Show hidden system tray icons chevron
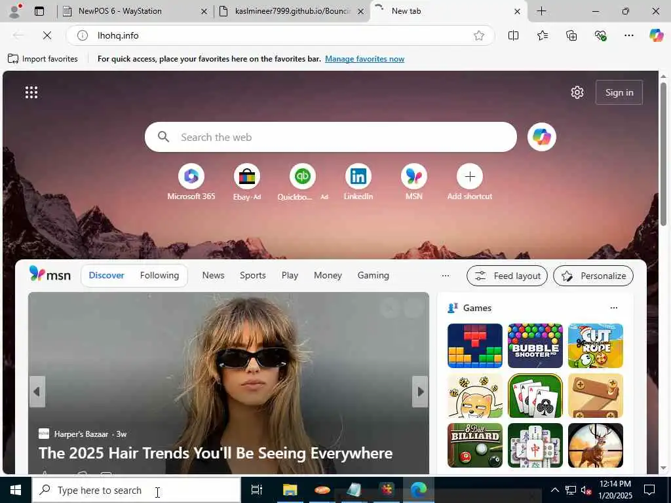 554,490
